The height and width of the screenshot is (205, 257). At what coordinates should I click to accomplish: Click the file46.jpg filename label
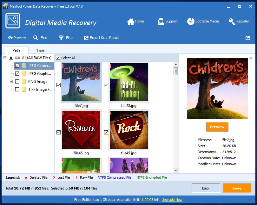pos(81,153)
